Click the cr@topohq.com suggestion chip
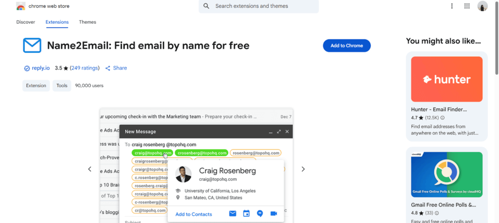 point(150,210)
